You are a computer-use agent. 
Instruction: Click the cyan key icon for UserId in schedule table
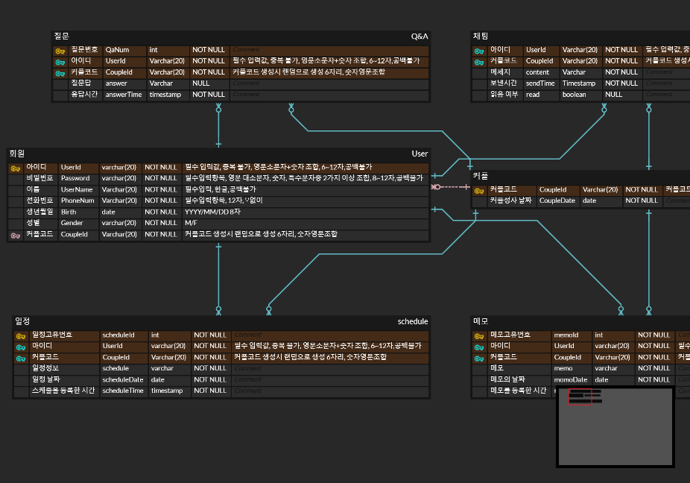click(x=21, y=347)
